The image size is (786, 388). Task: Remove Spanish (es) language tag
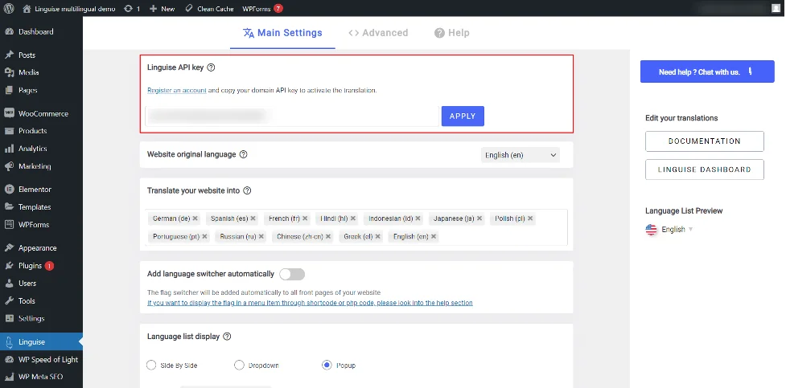click(x=253, y=219)
